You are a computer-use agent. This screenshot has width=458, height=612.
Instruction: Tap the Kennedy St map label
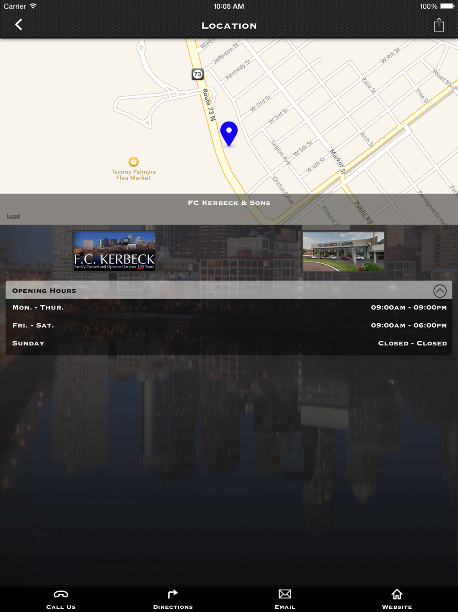point(238,69)
